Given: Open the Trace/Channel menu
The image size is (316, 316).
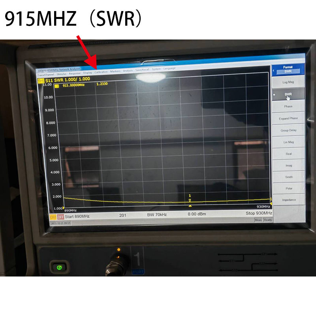Looking at the screenshot, I should click(x=46, y=75).
